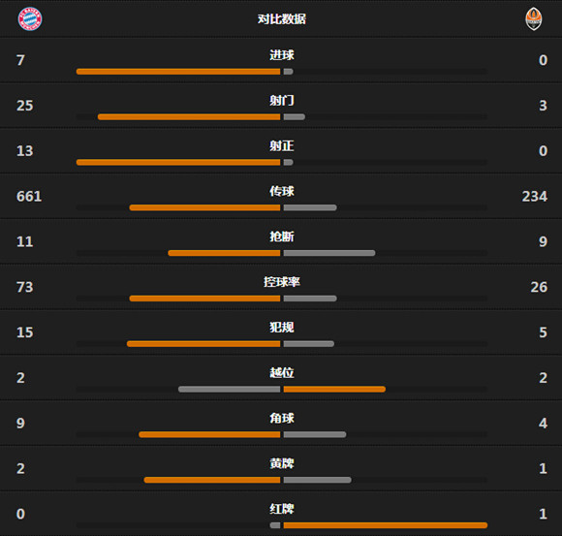Click the orange 红牌 red card bar
Viewport: 562px width, 536px height.
point(386,525)
